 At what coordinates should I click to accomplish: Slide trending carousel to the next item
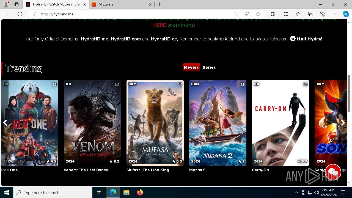343,123
